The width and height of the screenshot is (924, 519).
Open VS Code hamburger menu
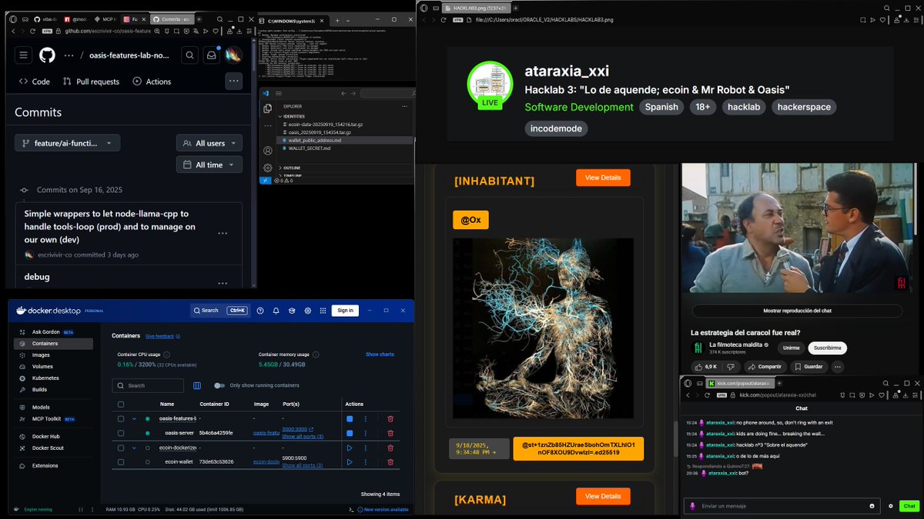pyautogui.click(x=279, y=92)
